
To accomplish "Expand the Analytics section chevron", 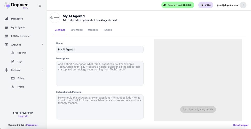I will click(x=42, y=45).
